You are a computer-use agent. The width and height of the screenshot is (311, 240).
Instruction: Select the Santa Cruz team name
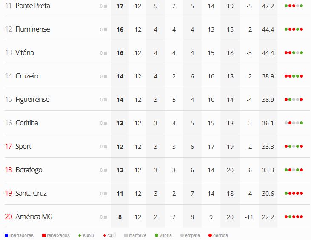click(31, 193)
